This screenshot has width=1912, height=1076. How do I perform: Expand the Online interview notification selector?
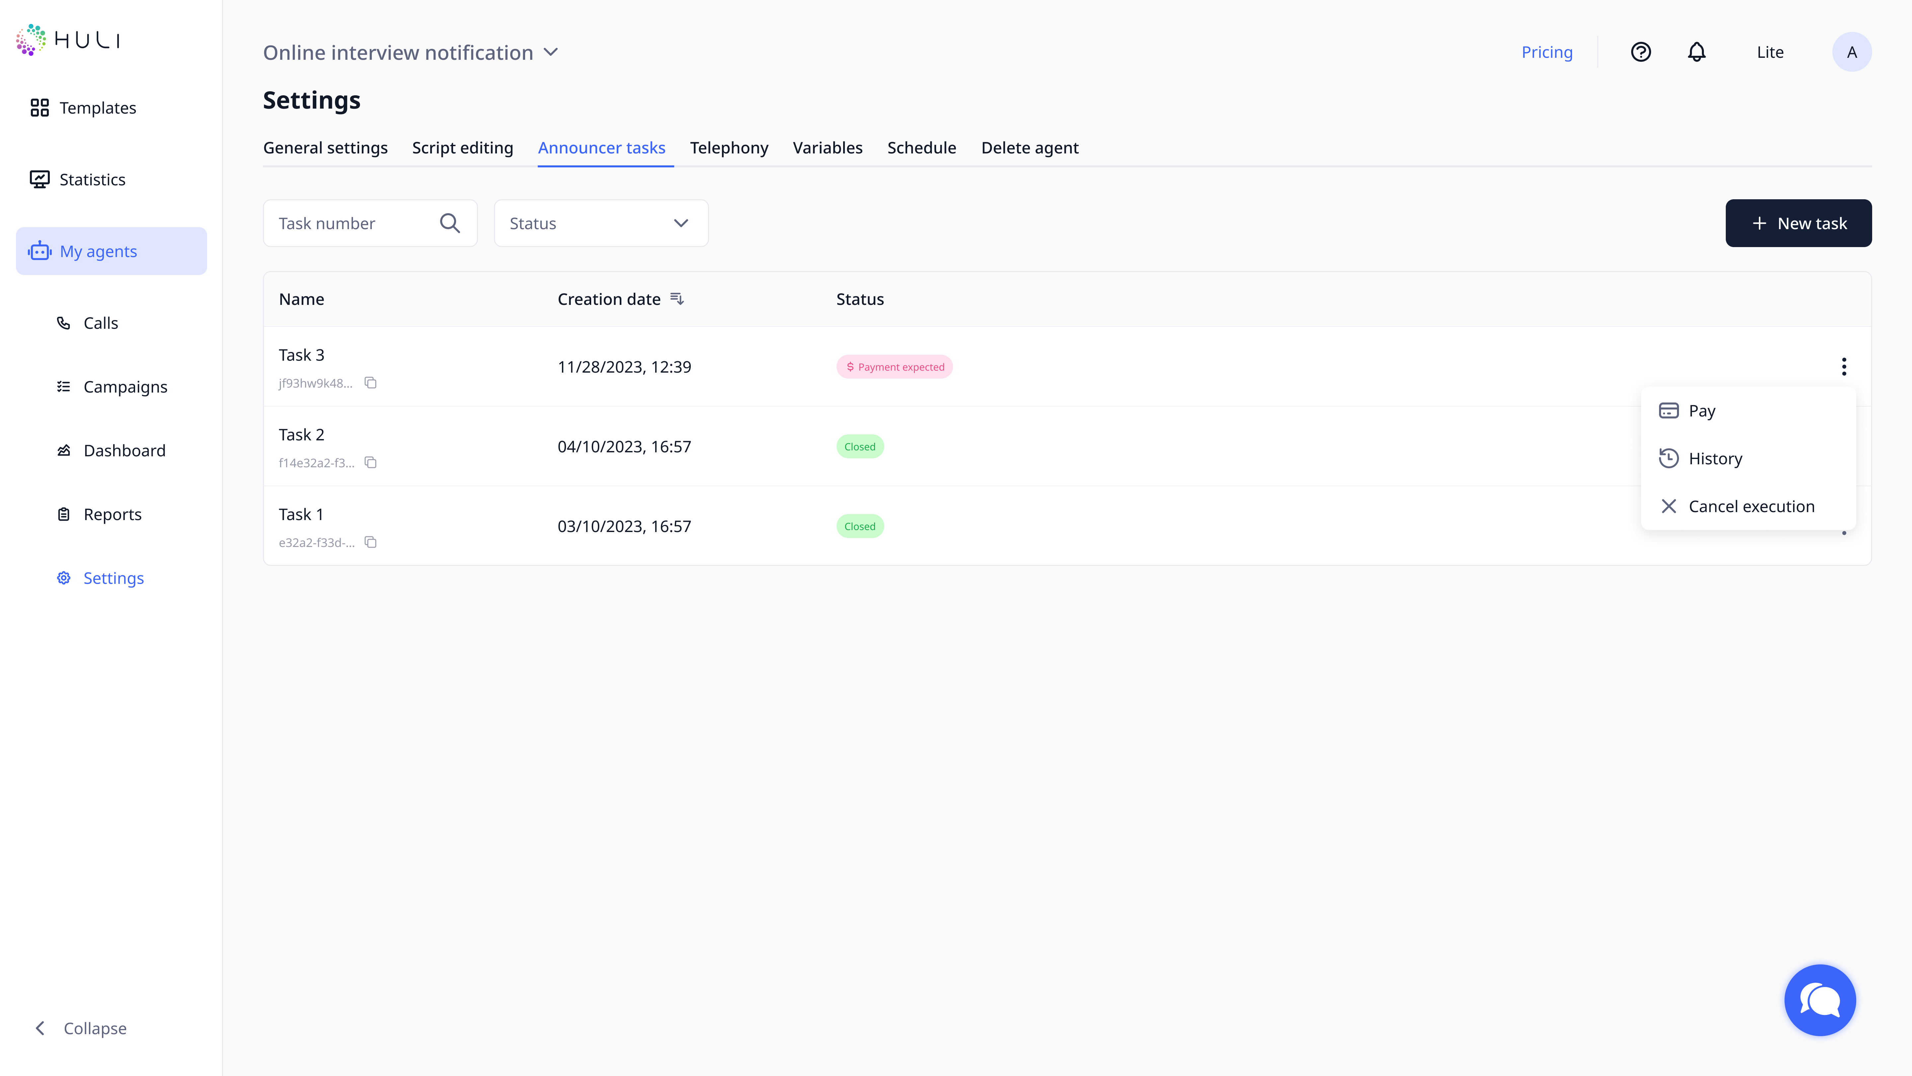[x=551, y=52]
